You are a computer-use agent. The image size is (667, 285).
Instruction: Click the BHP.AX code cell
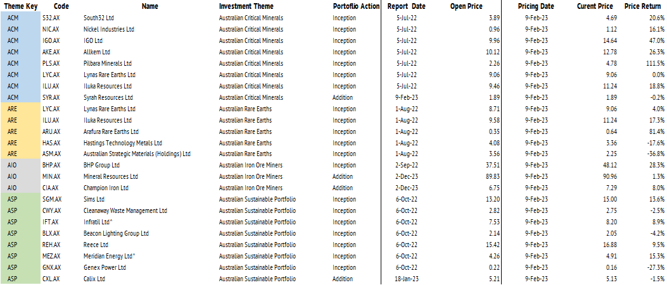51,166
